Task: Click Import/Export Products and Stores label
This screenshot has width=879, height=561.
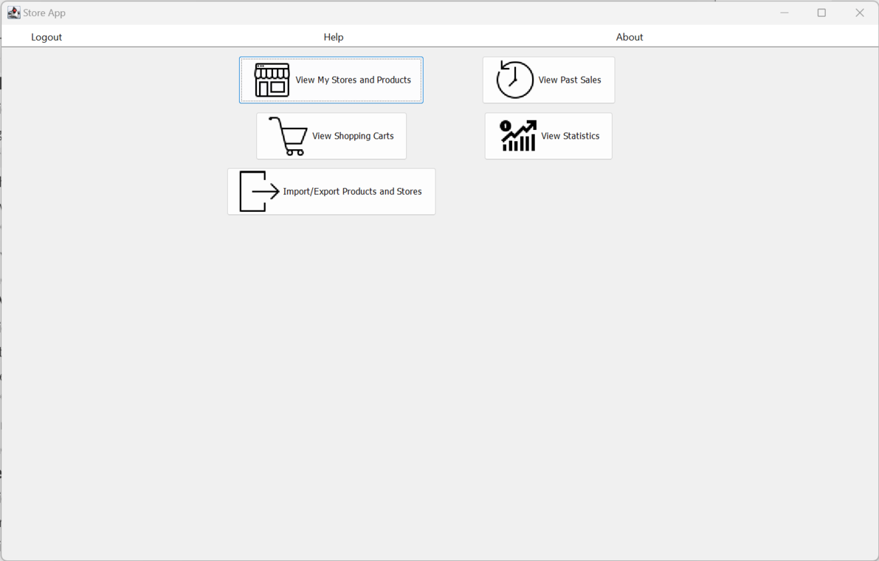Action: tap(352, 192)
